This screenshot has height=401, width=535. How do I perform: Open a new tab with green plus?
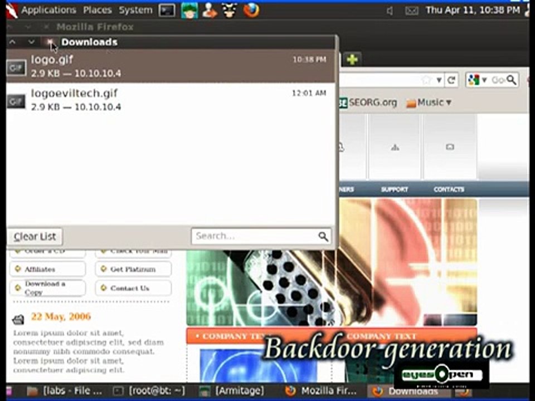pyautogui.click(x=352, y=60)
